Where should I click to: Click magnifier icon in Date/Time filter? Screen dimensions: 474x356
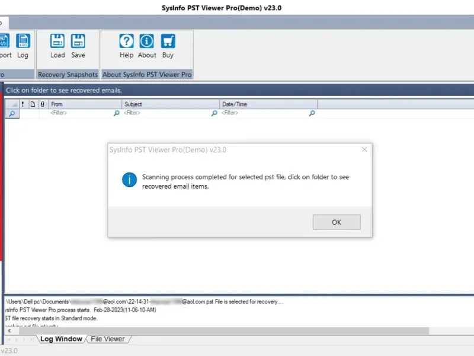point(312,113)
